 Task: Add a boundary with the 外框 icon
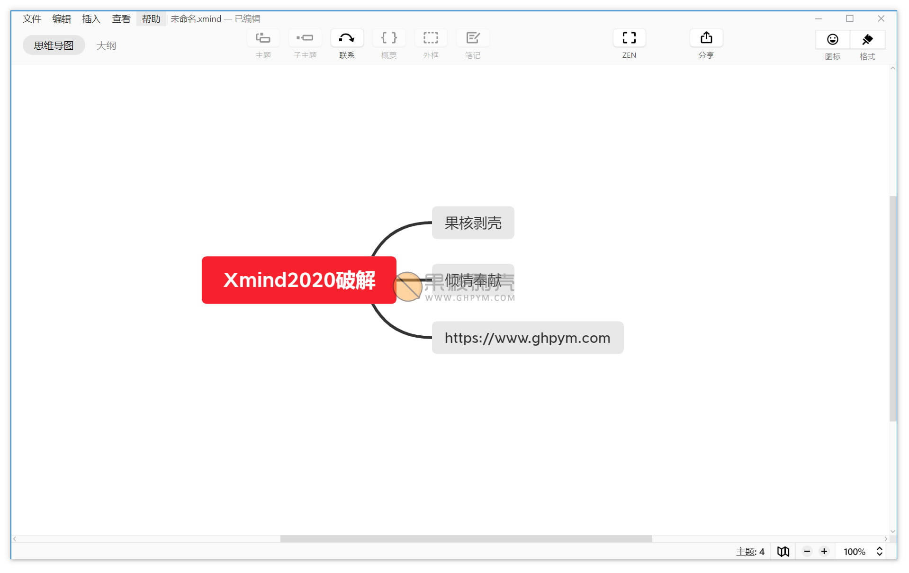pyautogui.click(x=431, y=38)
